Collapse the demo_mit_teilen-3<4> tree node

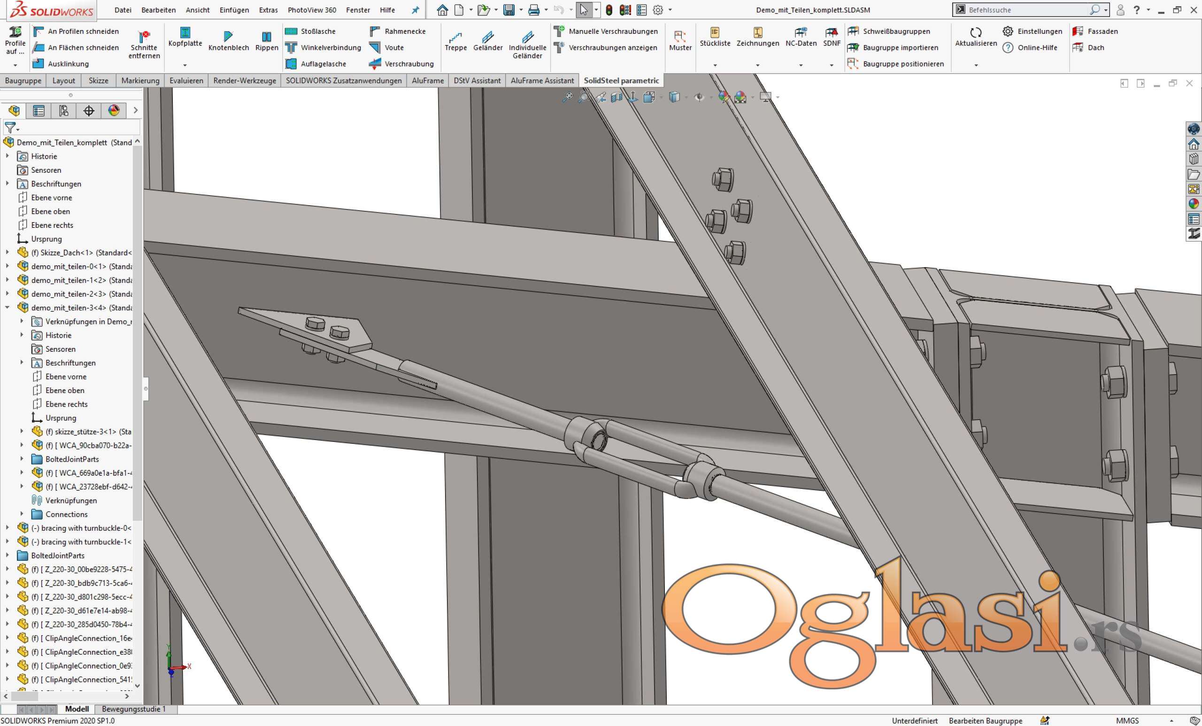point(8,308)
